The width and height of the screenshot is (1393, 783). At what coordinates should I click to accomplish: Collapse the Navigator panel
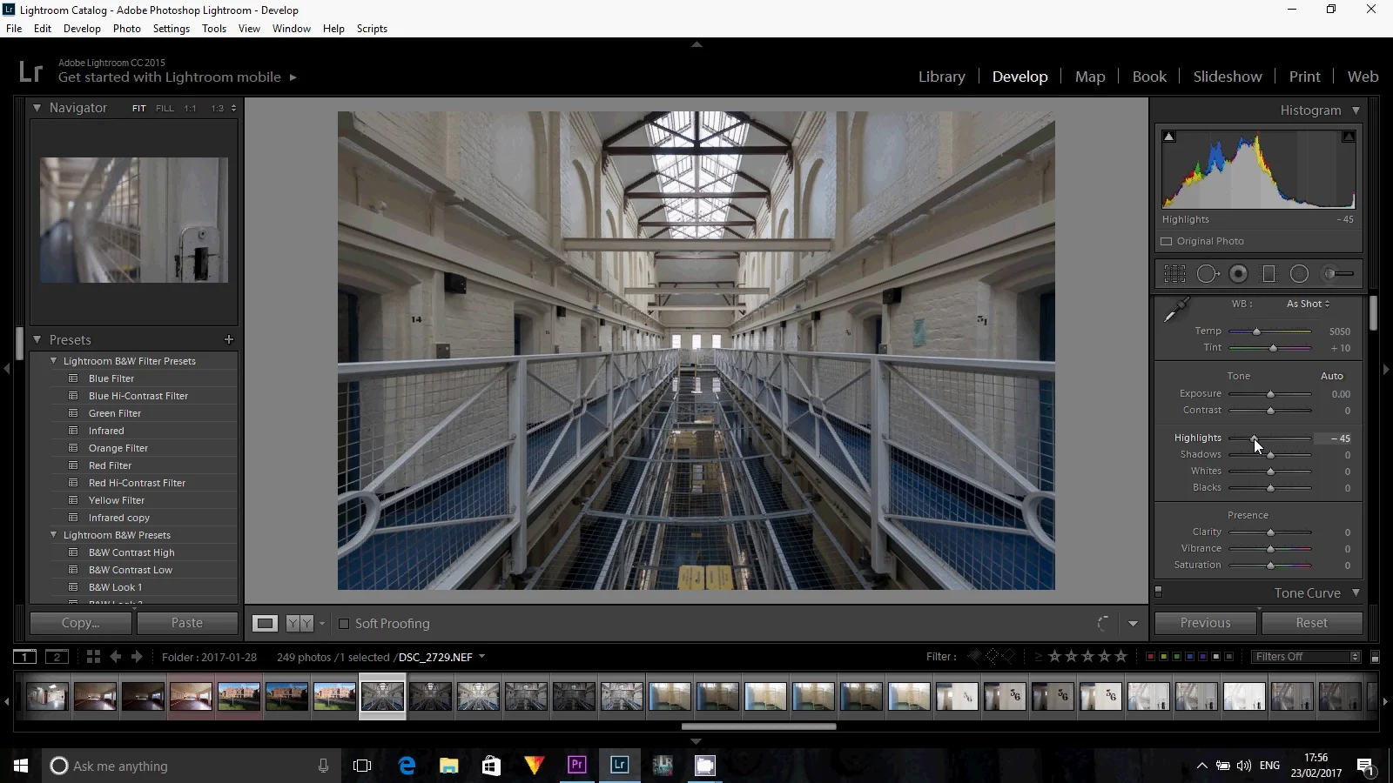click(x=37, y=108)
